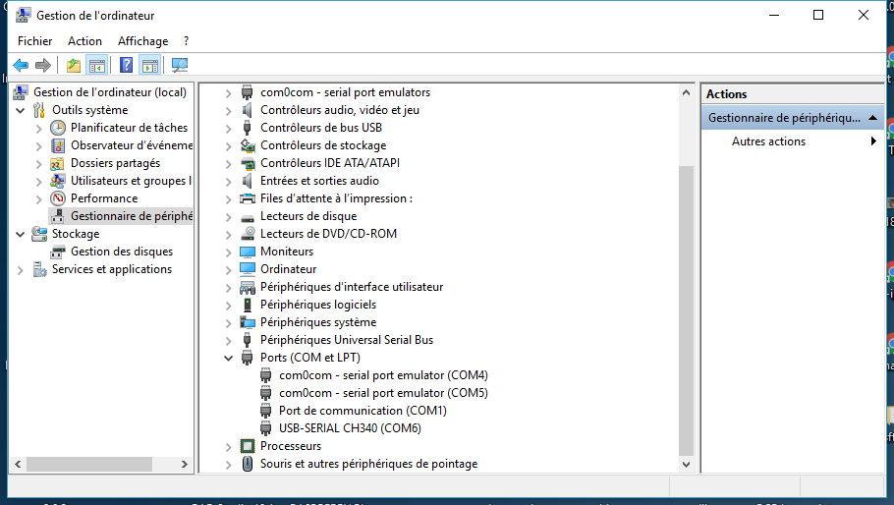Click the Planificateur de tâches clock icon
Image resolution: width=894 pixels, height=505 pixels.
58,128
